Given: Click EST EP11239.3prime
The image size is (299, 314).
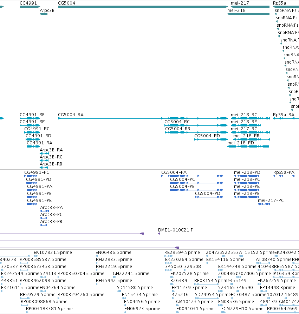Looking at the screenshot, I should (x=189, y=288).
